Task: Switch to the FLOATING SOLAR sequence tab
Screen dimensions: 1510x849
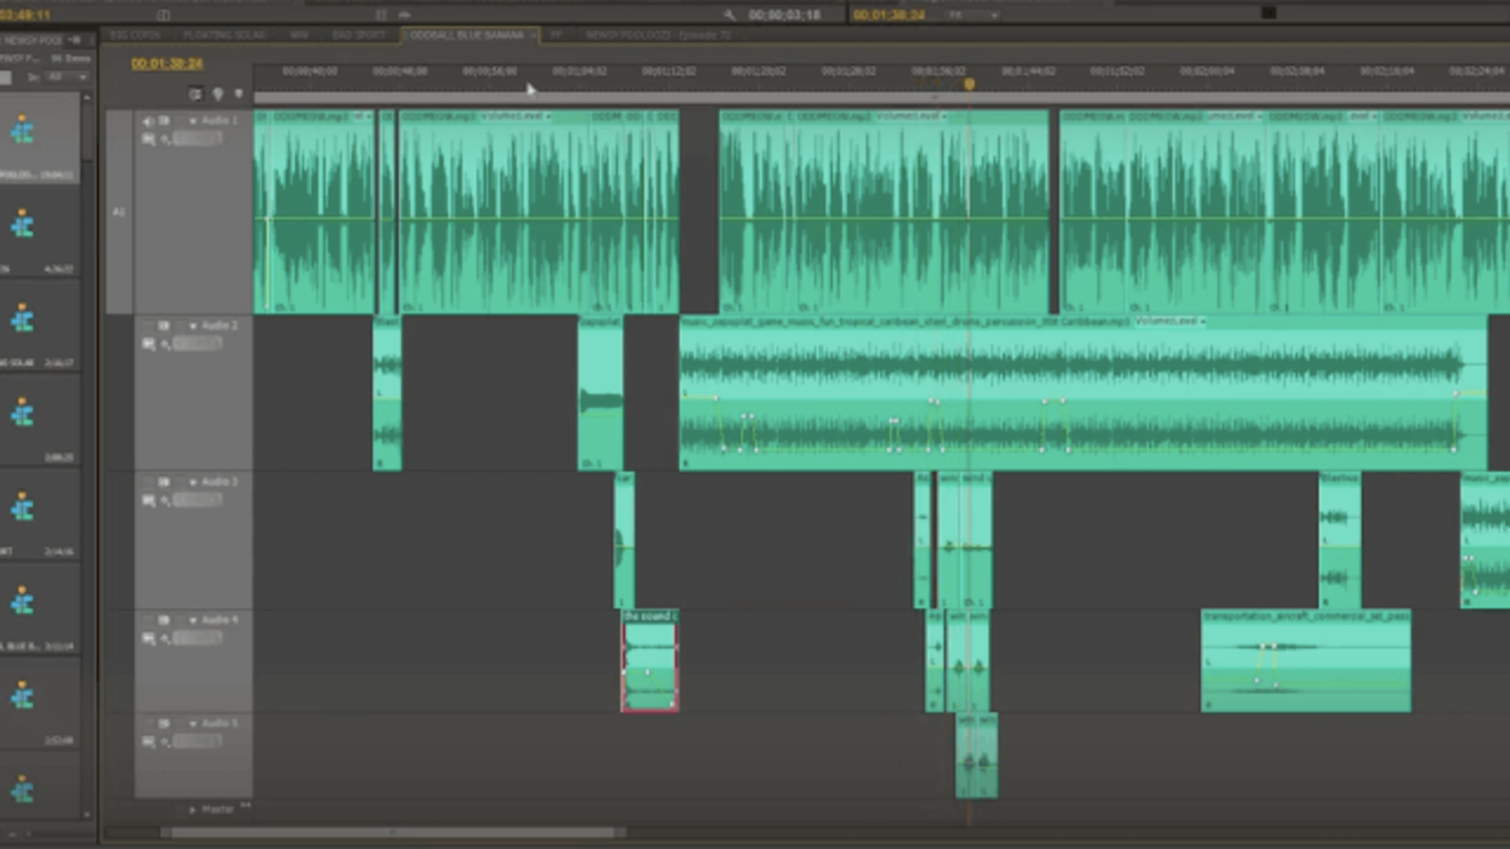Action: pos(223,35)
